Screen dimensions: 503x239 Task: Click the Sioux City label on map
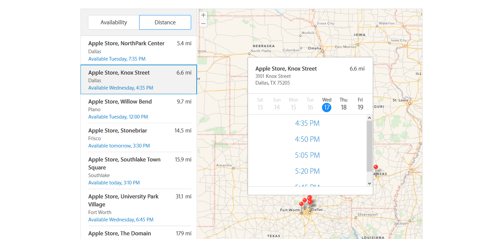(x=325, y=23)
